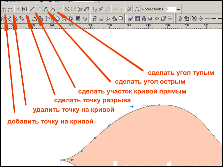The image size is (223, 167).
Task: Click the Add Node(s) icon
Action: [x=3, y=9]
